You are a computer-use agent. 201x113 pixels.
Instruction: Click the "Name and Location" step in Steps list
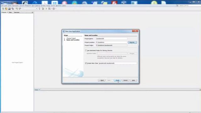[73, 40]
